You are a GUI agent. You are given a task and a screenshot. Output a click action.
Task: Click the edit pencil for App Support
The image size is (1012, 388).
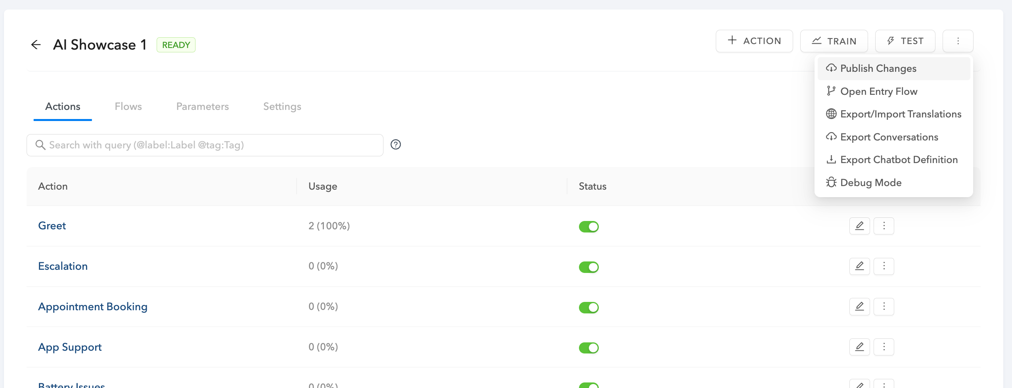pos(859,347)
